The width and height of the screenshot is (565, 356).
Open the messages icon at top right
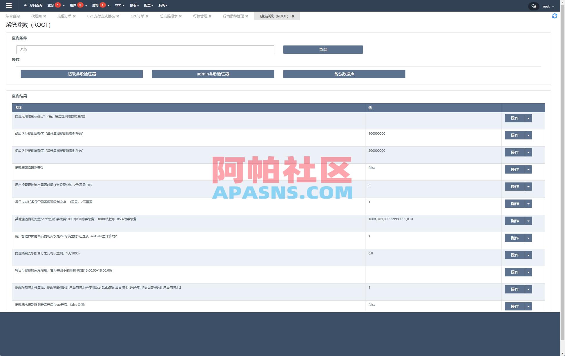(x=534, y=6)
